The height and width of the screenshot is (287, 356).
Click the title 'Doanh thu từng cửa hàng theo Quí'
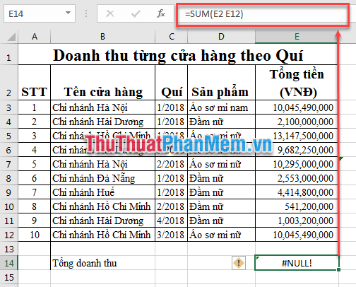[178, 56]
